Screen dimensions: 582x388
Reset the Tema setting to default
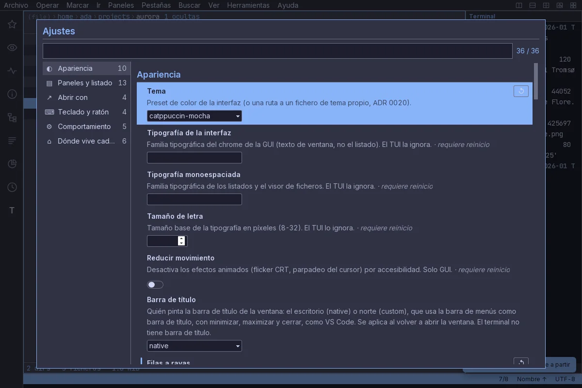521,91
